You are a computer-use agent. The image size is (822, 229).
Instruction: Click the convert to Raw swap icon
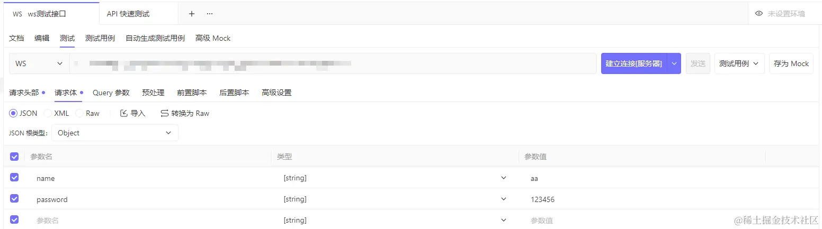[164, 113]
